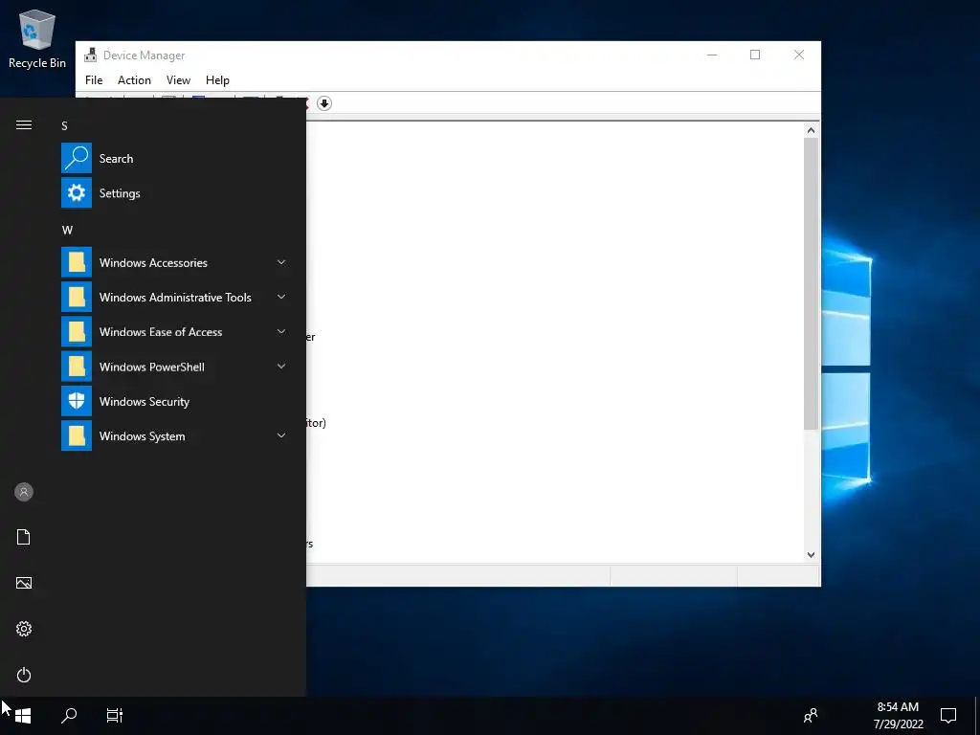Screen dimensions: 980x735
Task: Expand Windows Accessories chevron
Action: point(281,262)
